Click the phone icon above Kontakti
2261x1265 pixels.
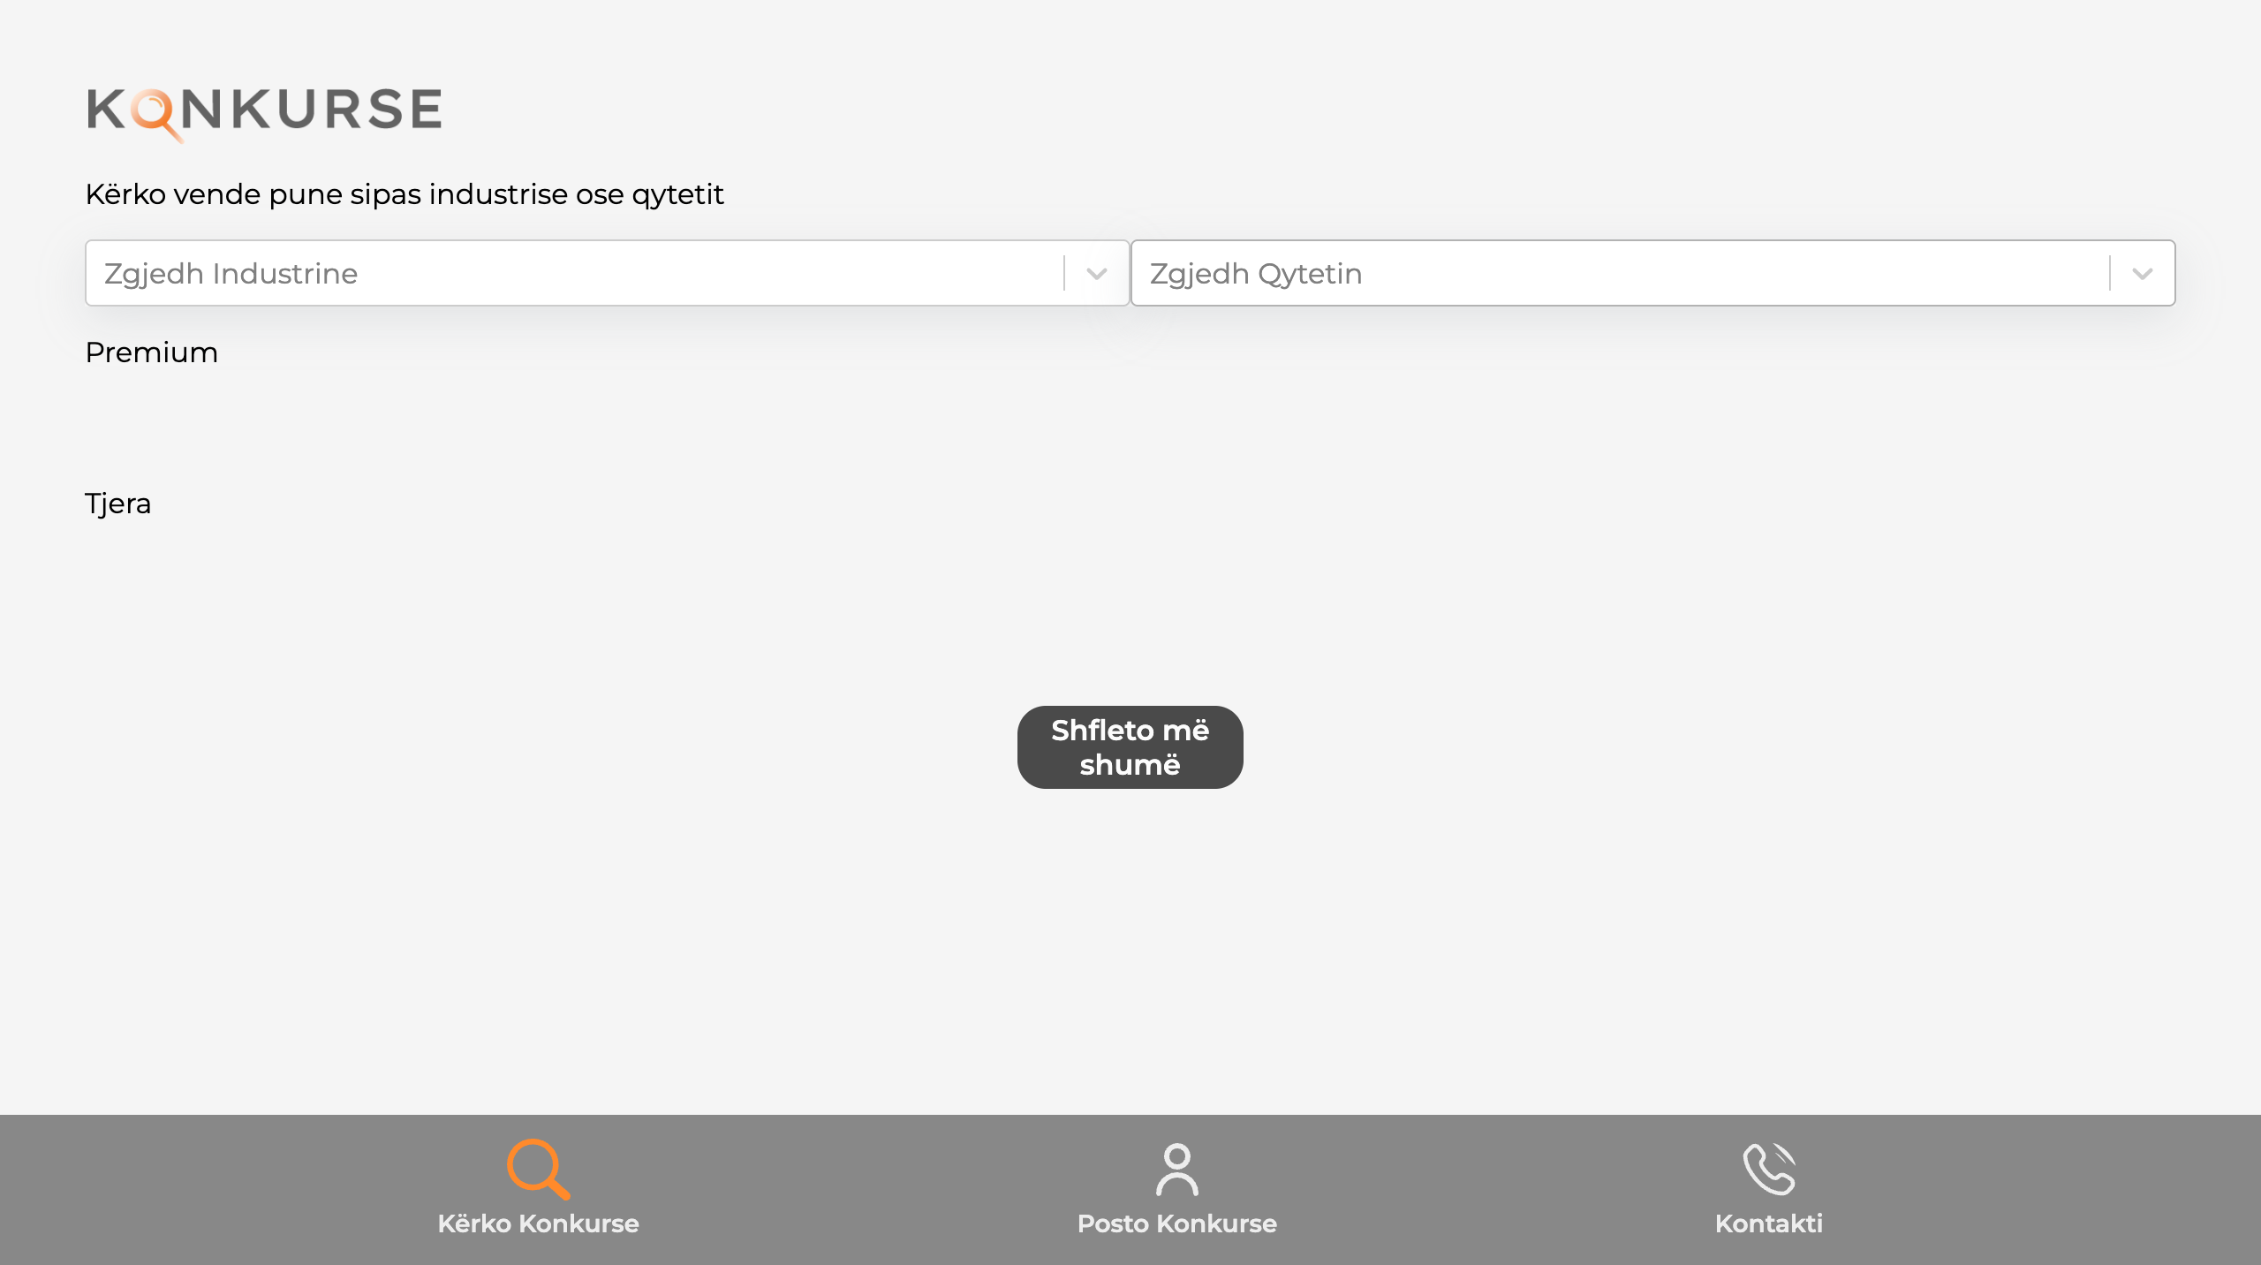click(x=1768, y=1168)
